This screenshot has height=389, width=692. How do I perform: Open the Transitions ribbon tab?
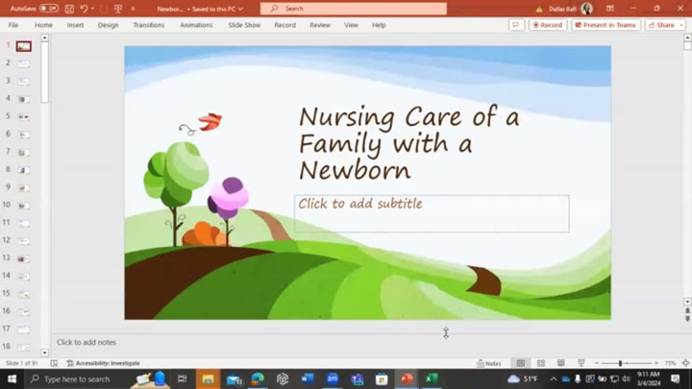click(148, 25)
